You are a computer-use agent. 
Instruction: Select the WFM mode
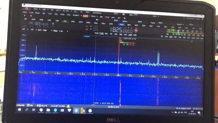81,22
